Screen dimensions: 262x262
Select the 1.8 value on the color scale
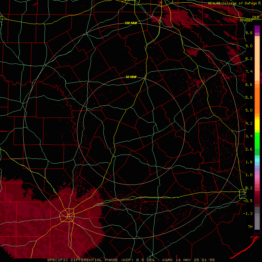click(x=249, y=162)
